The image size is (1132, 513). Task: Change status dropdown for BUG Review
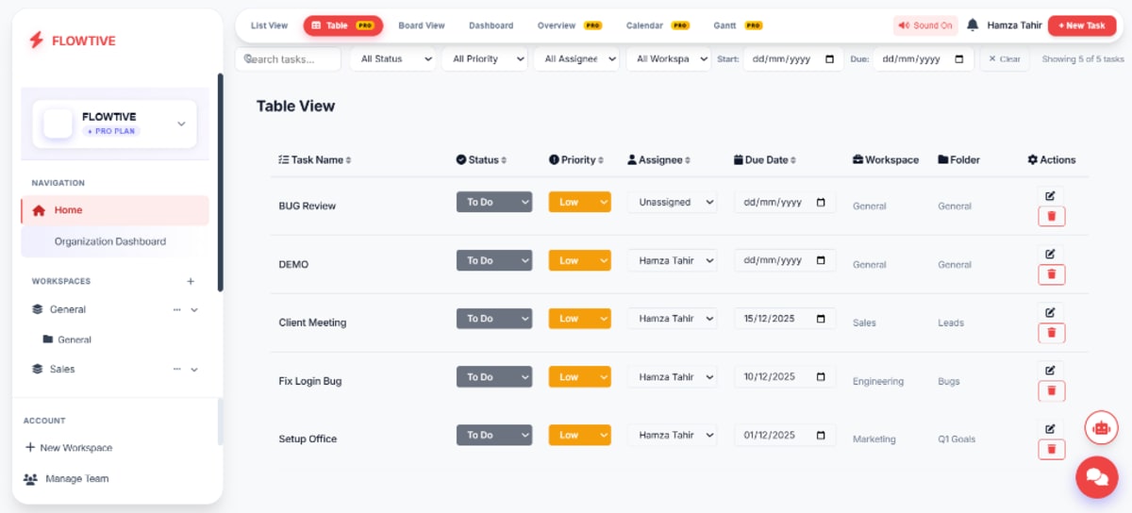point(494,202)
